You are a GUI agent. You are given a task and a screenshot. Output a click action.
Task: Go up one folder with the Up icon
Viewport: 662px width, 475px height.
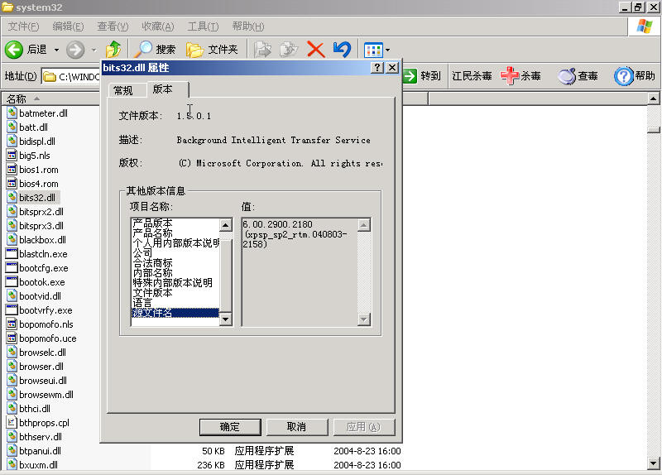(113, 50)
